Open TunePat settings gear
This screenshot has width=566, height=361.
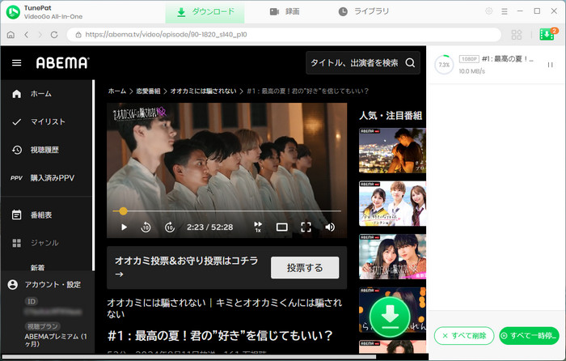488,11
